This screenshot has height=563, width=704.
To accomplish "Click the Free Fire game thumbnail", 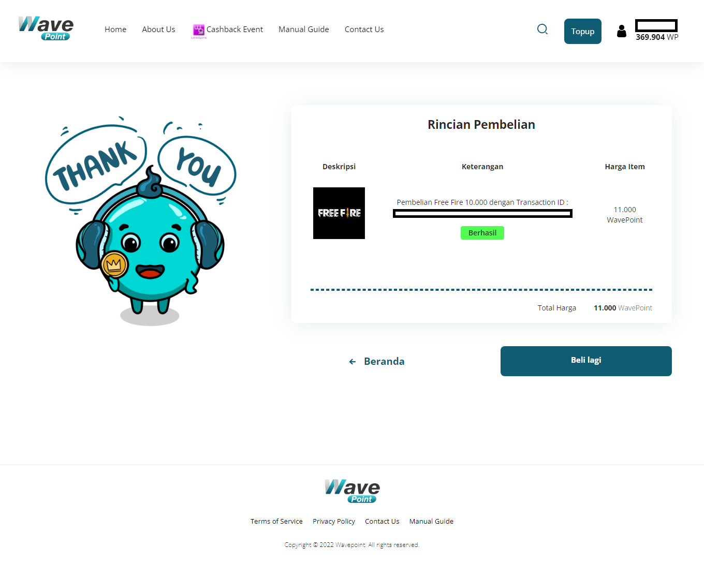I will pyautogui.click(x=339, y=213).
